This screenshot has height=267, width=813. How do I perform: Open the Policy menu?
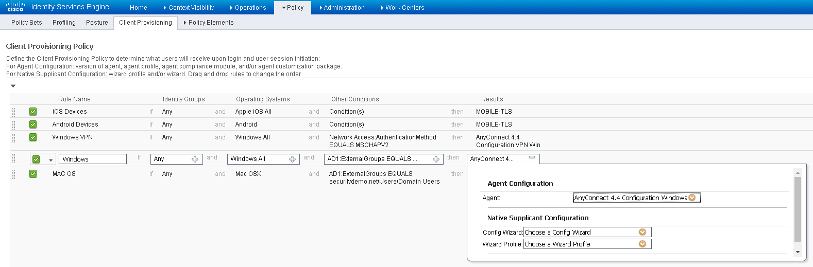(x=293, y=7)
